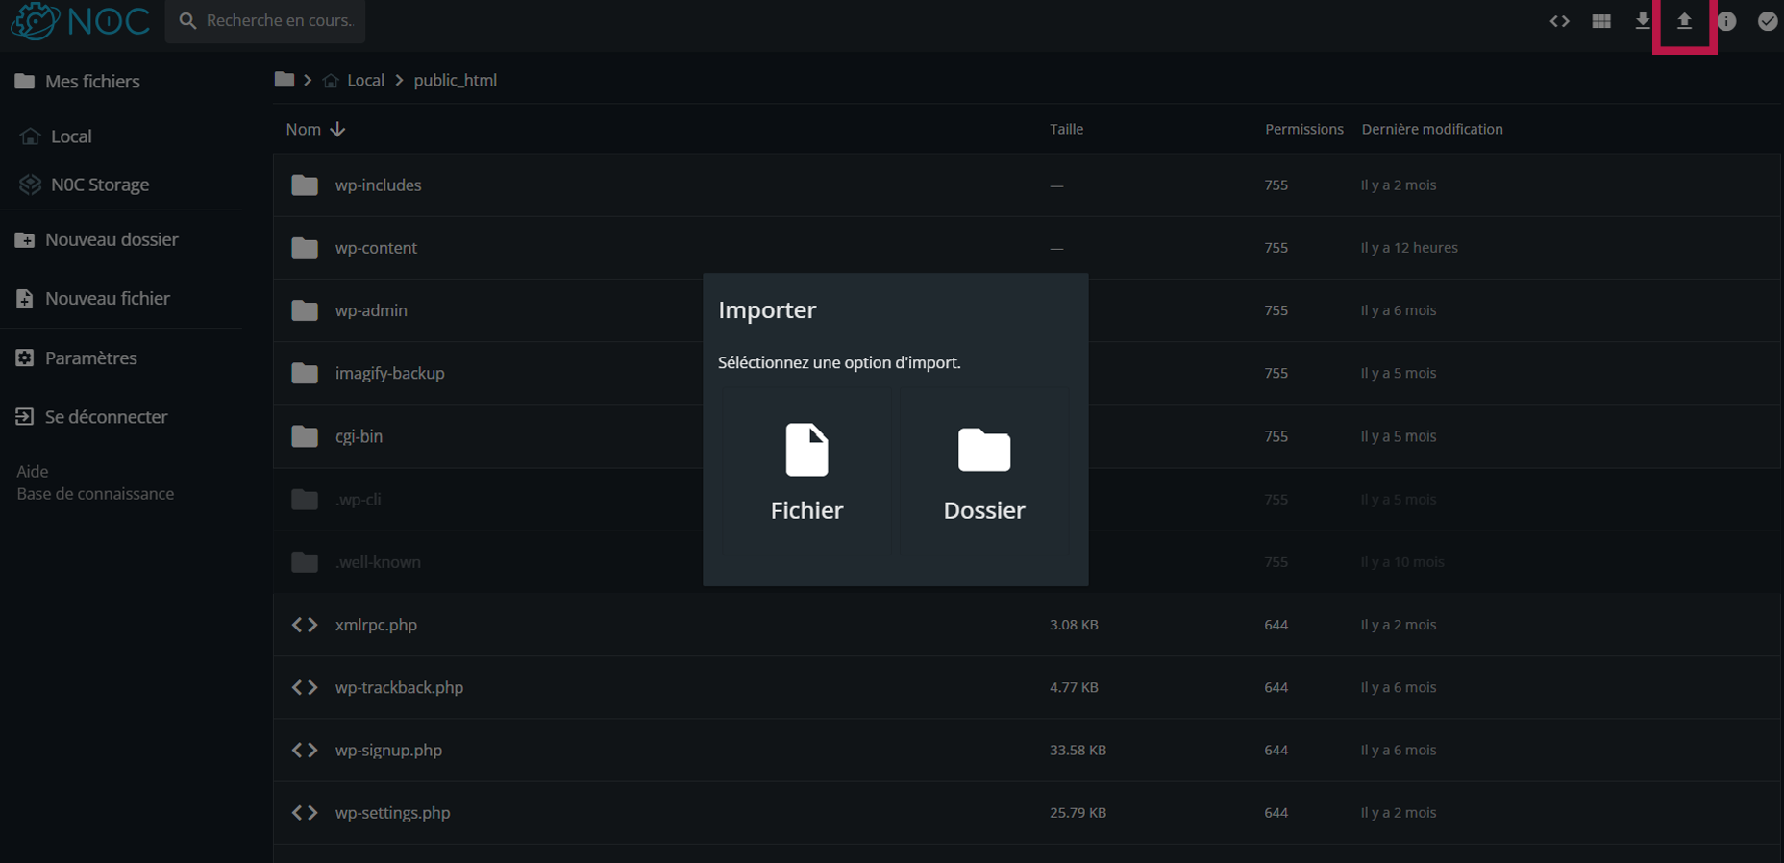Click the search magnifier icon
Image resolution: width=1784 pixels, height=863 pixels.
coord(187,20)
